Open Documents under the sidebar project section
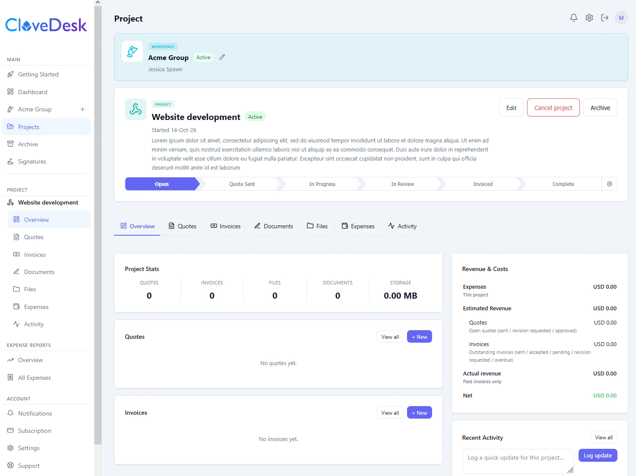This screenshot has height=476, width=636. [x=49, y=272]
